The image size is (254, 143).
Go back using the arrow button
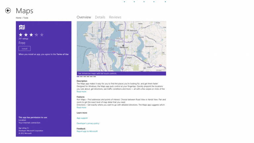(x=8, y=11)
